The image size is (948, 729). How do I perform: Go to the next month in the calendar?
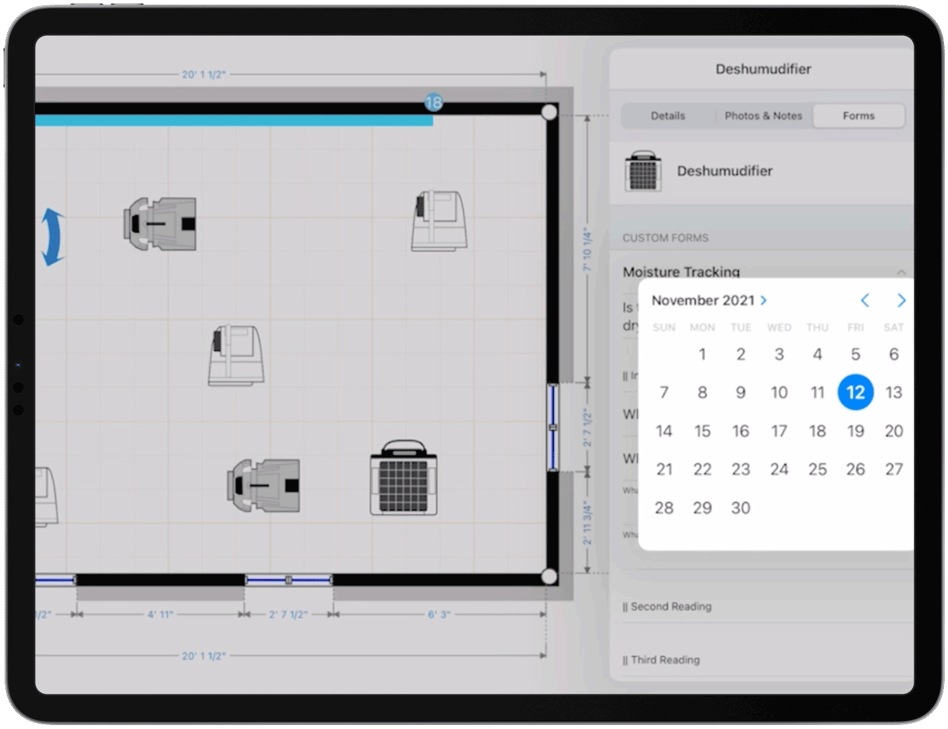click(902, 301)
